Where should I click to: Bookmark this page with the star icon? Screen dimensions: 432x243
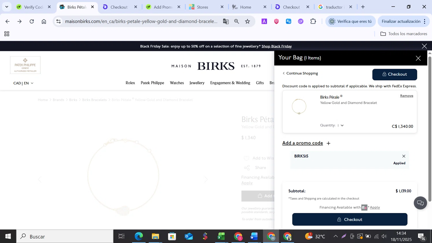(x=248, y=21)
